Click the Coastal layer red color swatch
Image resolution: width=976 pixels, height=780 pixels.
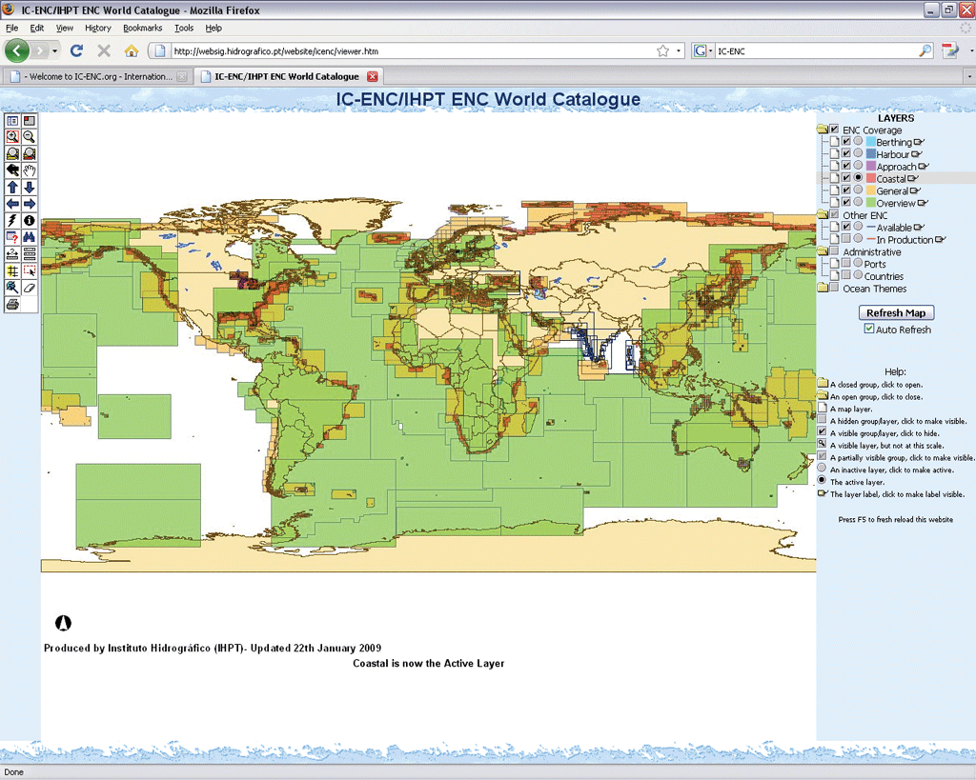pos(871,178)
